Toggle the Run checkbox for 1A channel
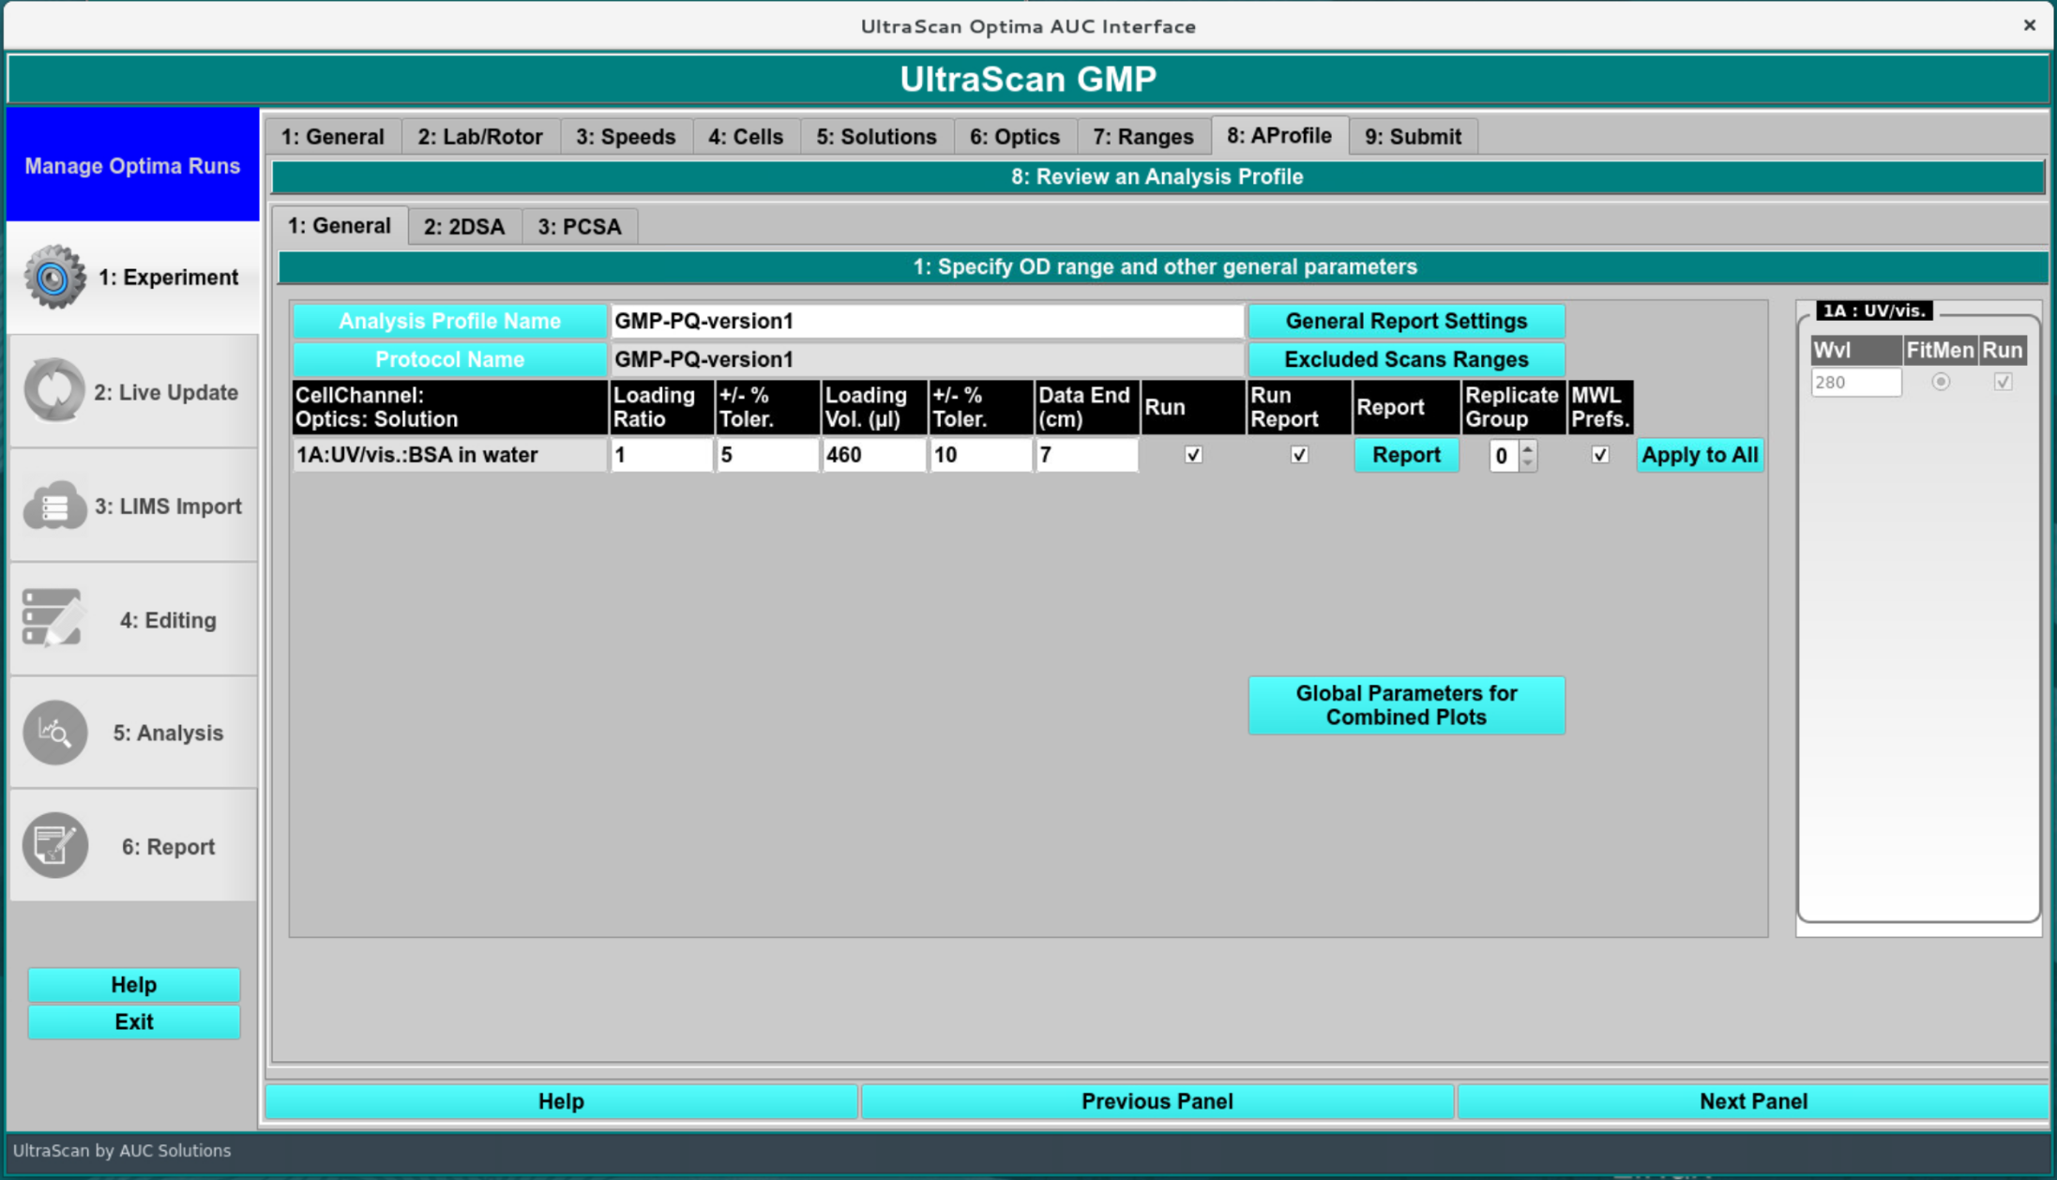The width and height of the screenshot is (2057, 1180). [1193, 455]
